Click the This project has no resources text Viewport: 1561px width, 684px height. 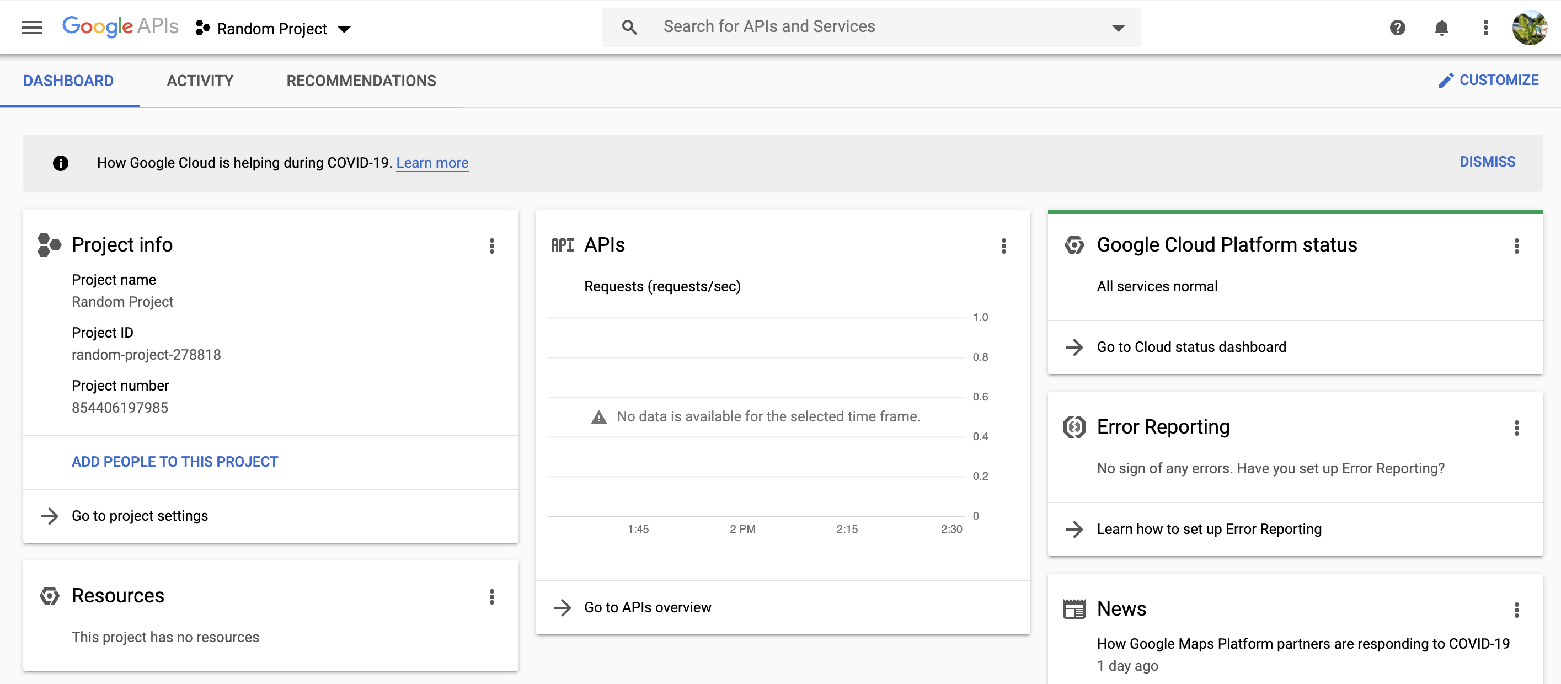point(165,637)
